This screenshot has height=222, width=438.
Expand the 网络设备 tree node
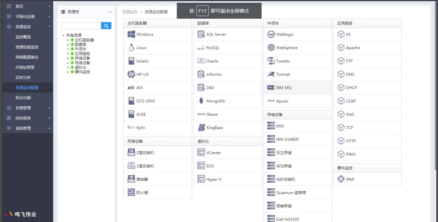pos(68,63)
